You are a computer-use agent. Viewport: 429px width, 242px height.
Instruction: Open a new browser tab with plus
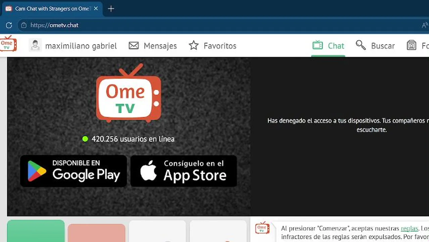click(111, 9)
